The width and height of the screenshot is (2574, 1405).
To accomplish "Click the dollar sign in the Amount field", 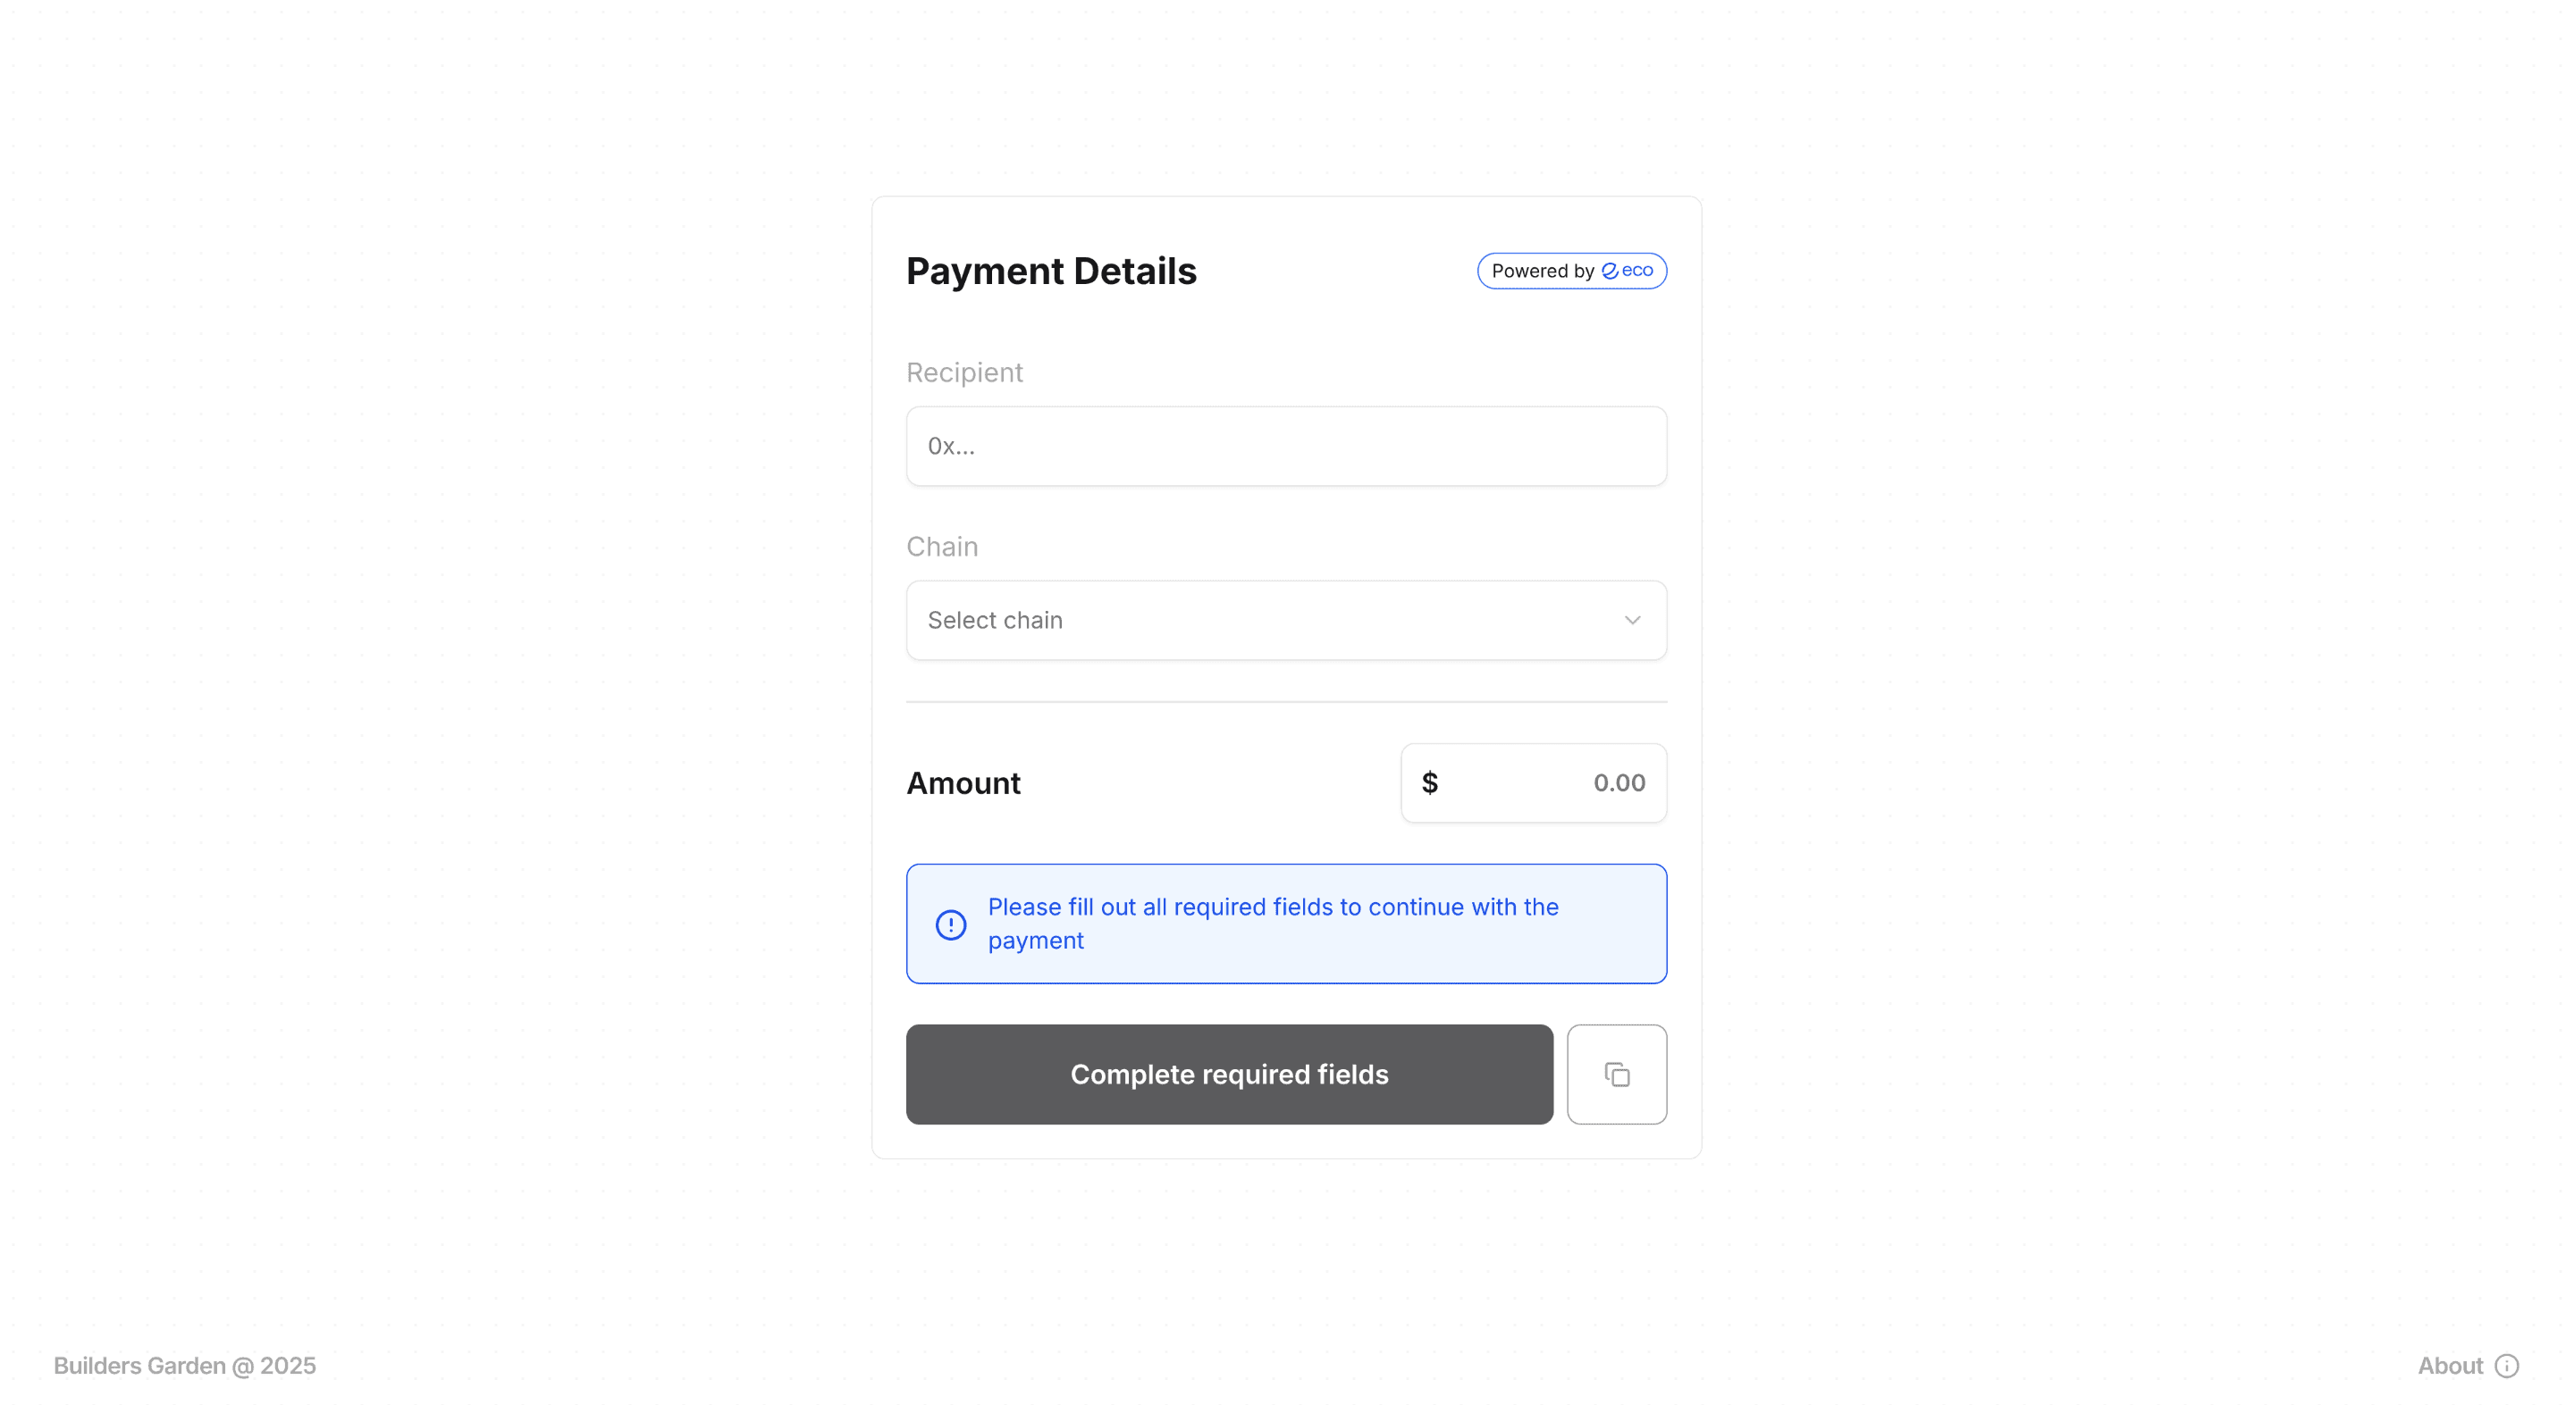I will pyautogui.click(x=1431, y=782).
